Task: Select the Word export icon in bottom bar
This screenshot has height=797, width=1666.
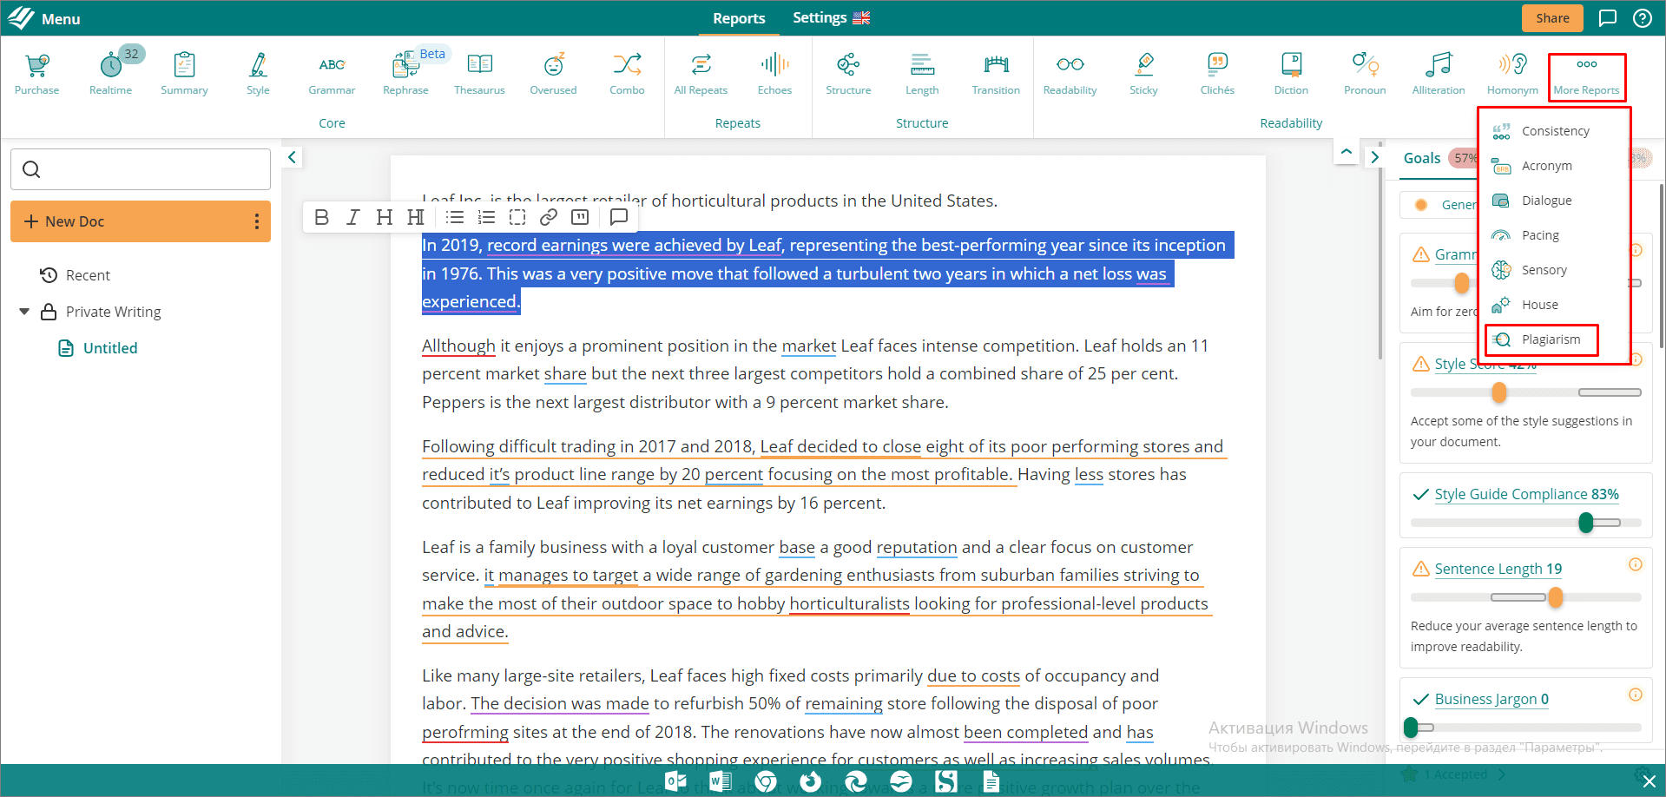Action: click(720, 781)
